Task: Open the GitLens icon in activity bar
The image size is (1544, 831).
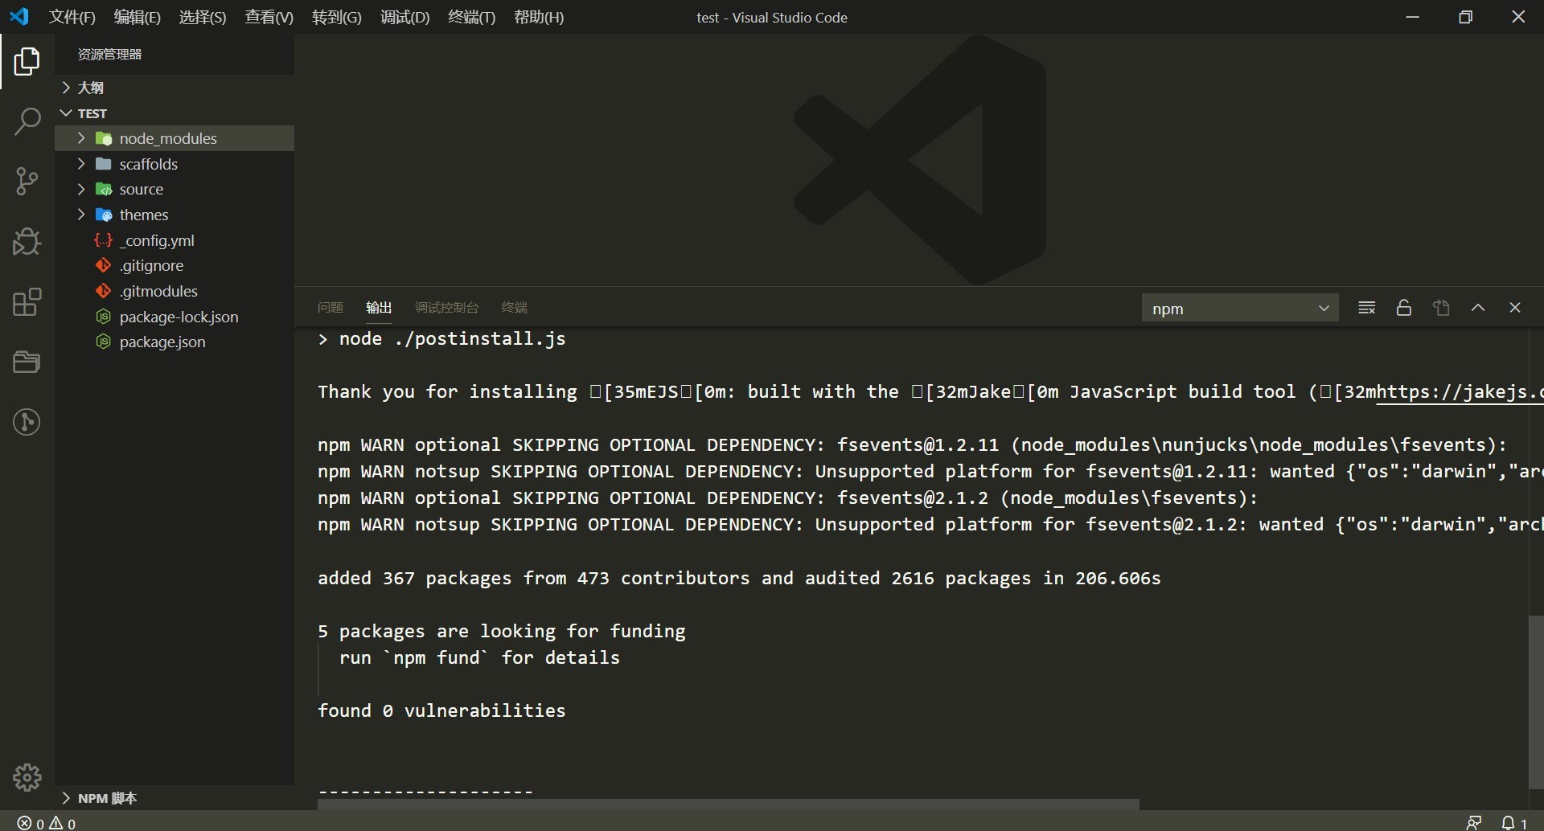Action: click(x=27, y=422)
